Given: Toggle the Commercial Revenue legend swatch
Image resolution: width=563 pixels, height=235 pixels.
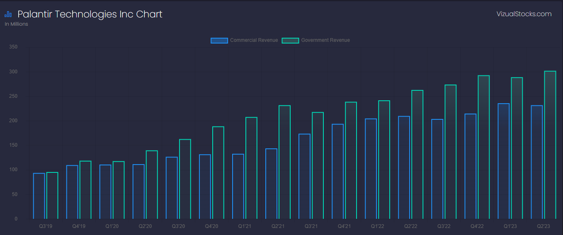Looking at the screenshot, I should (x=219, y=40).
